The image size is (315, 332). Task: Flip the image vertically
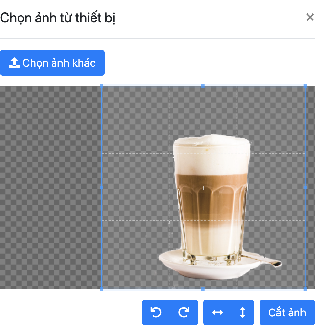[242, 312]
